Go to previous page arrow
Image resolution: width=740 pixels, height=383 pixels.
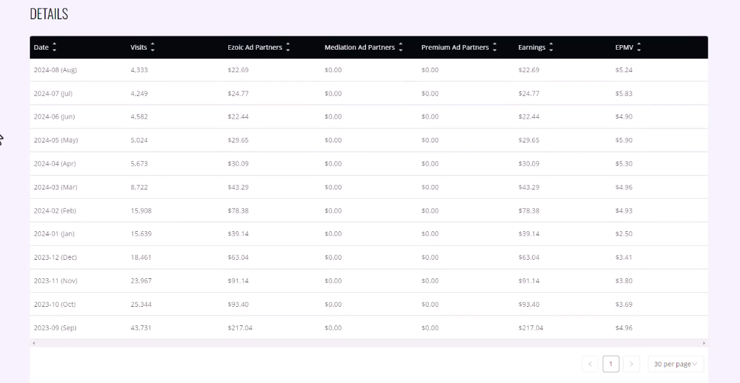[590, 364]
